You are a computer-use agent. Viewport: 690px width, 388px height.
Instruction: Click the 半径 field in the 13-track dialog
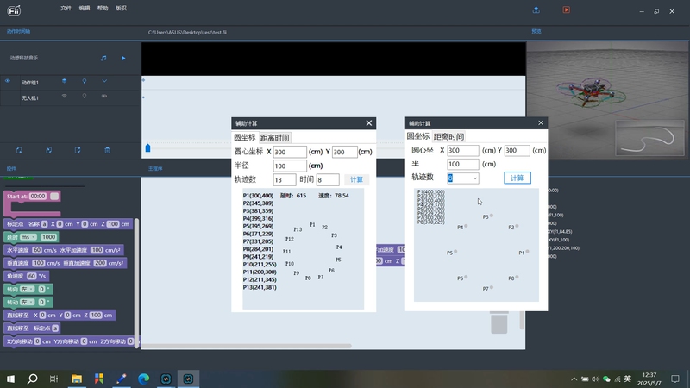tap(290, 166)
